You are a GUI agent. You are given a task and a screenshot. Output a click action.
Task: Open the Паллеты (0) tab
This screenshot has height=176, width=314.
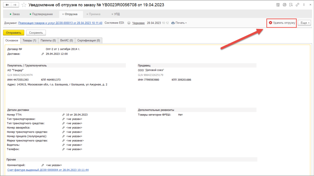(x=48, y=40)
